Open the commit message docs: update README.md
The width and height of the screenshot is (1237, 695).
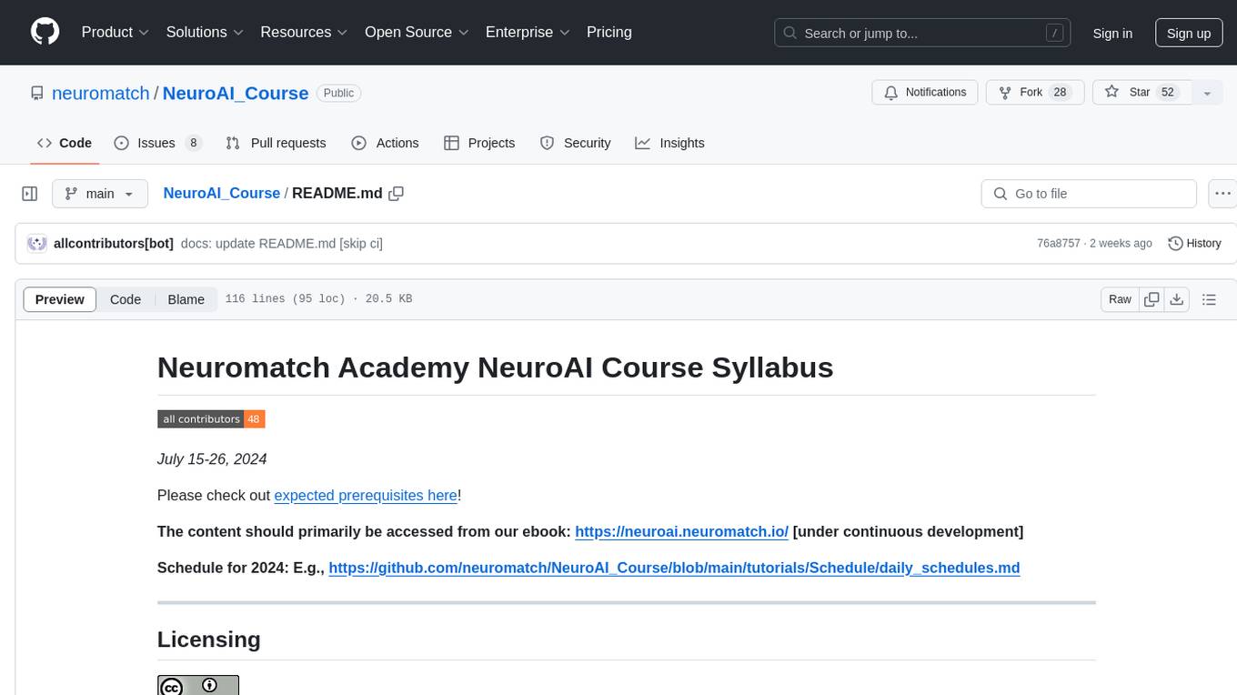coord(282,244)
